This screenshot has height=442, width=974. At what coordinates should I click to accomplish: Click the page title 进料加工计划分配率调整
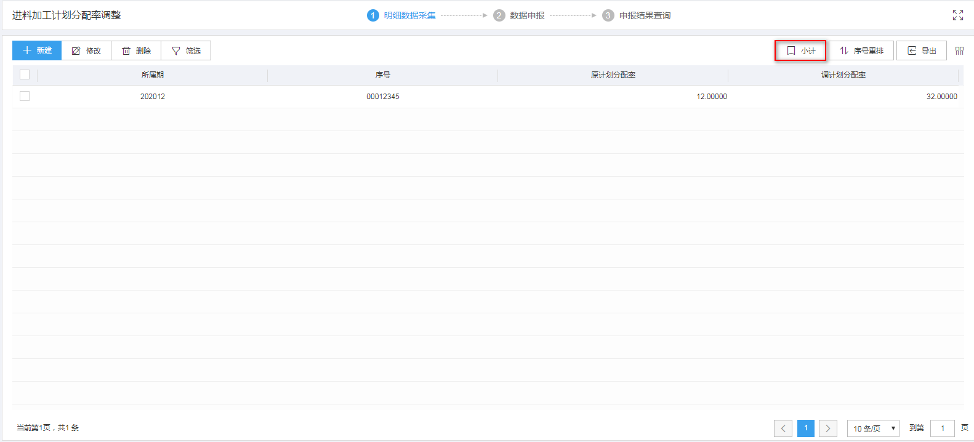pos(66,15)
